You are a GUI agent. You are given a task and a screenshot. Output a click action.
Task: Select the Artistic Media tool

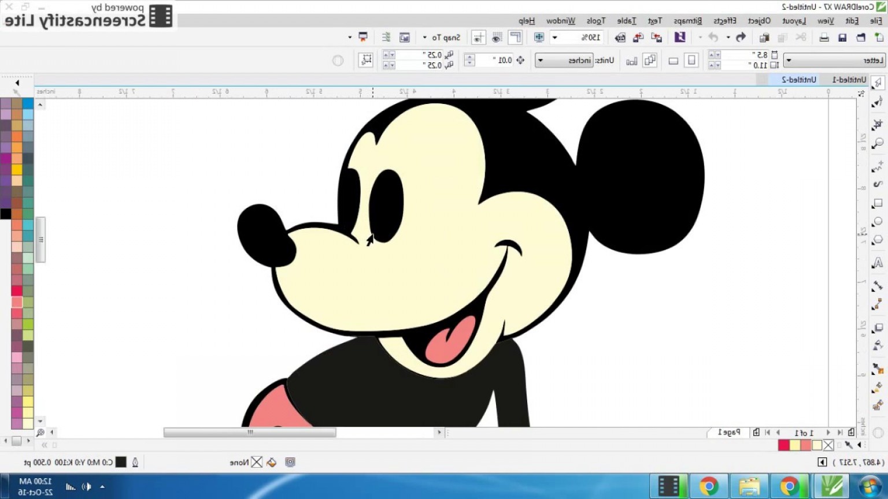coord(878,184)
